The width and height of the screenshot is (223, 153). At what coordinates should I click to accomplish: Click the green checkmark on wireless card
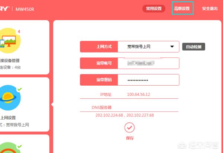19,146
